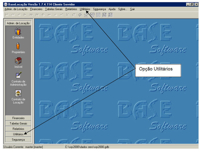
Task: Expand the Tabelas Gerais sidebar section
Action: [18, 123]
